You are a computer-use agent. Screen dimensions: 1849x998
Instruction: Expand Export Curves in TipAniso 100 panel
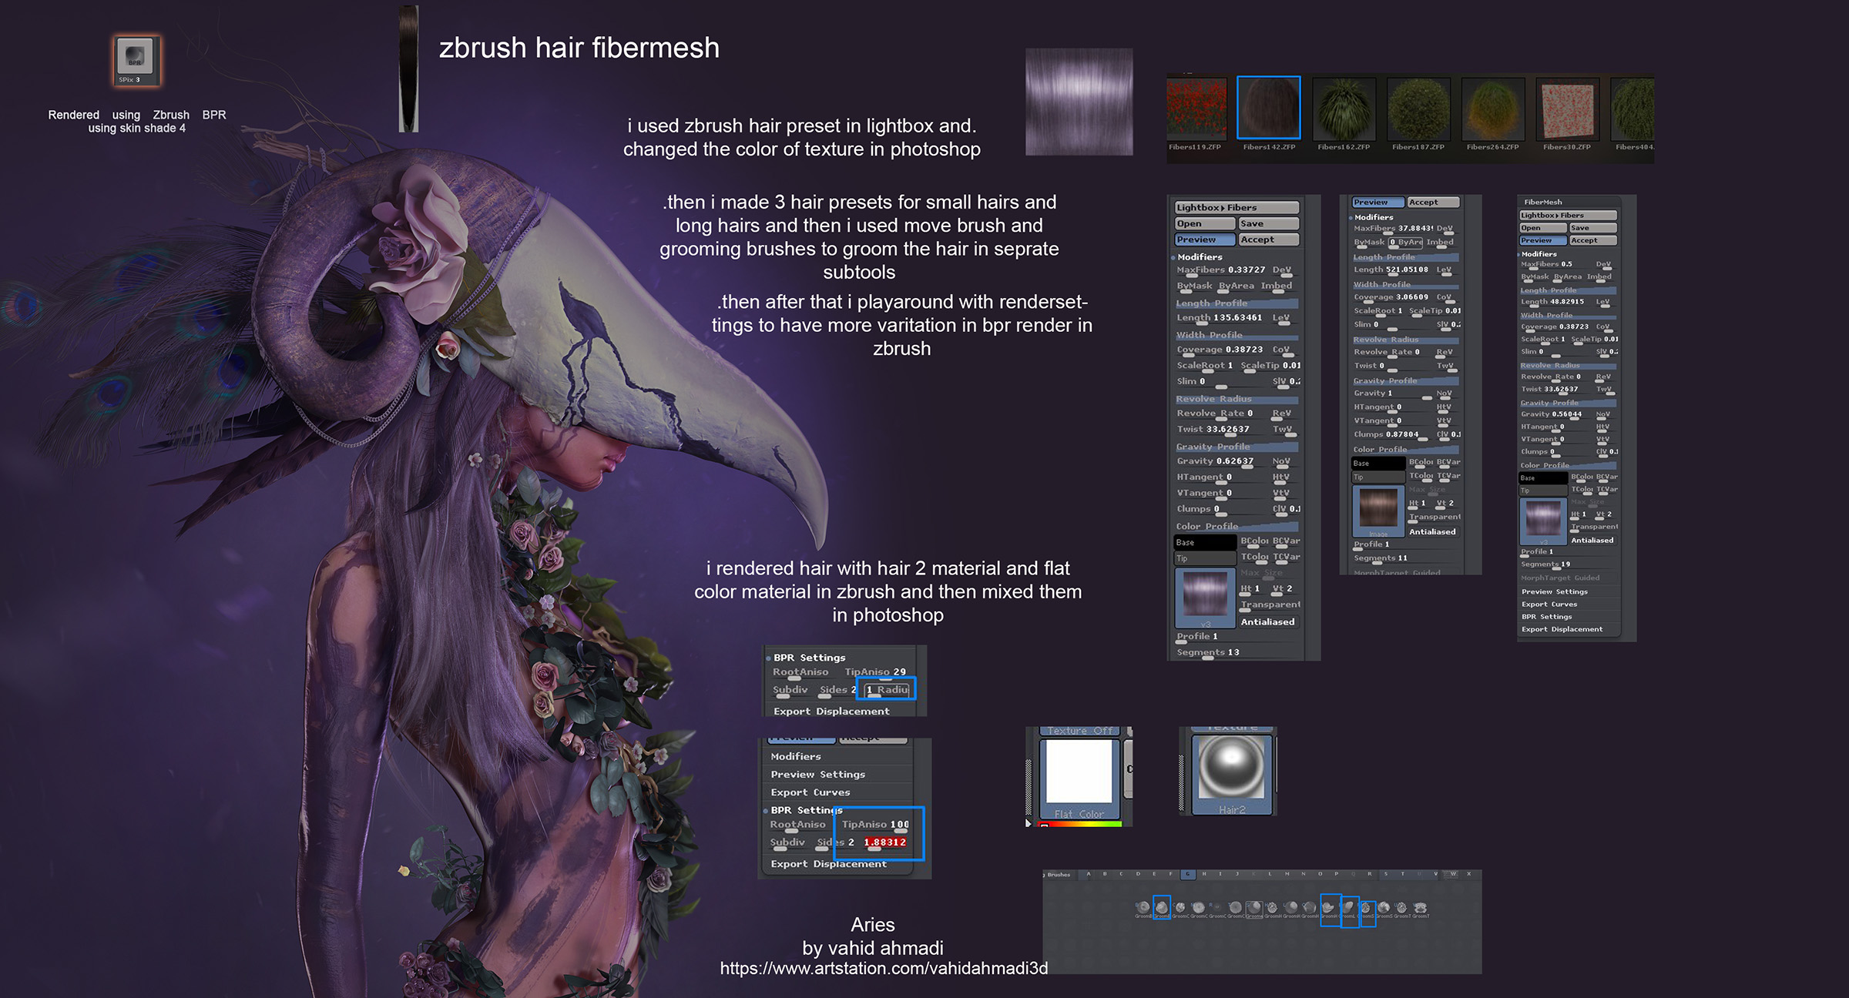810,792
